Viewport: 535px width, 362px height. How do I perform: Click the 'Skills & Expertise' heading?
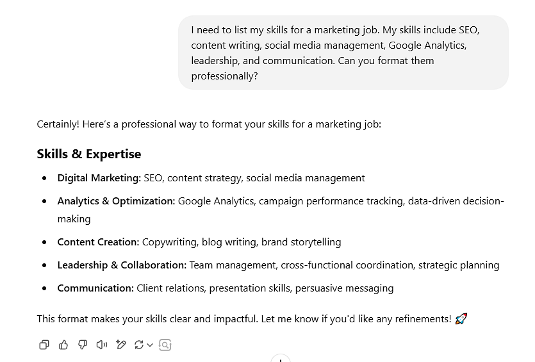point(89,154)
